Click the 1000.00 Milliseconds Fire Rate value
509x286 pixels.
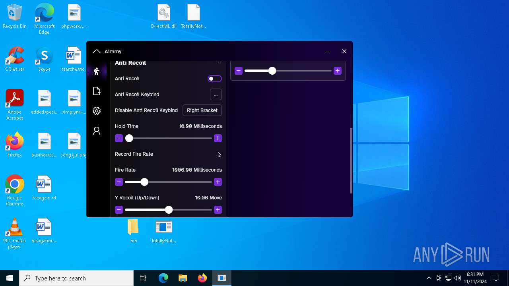197,170
